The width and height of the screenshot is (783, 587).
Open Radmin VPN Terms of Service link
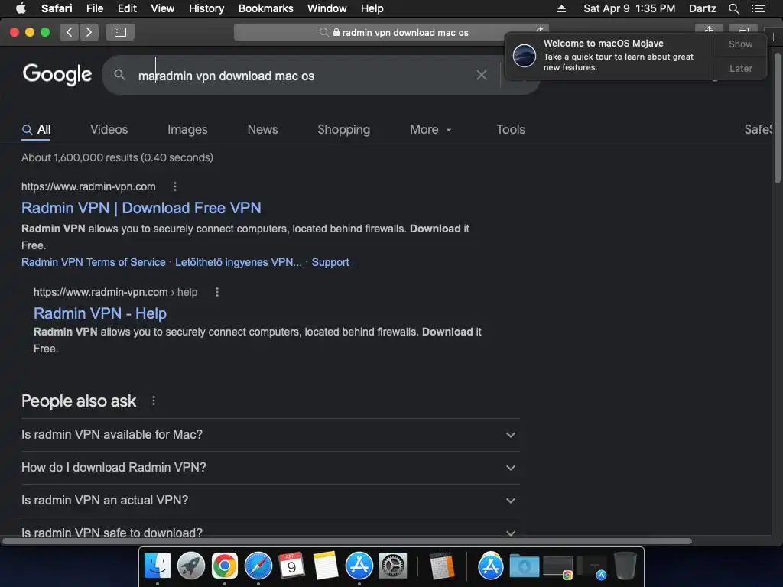click(x=93, y=262)
